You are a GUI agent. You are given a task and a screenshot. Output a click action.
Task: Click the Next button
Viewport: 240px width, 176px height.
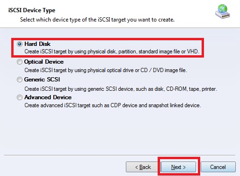tap(178, 167)
